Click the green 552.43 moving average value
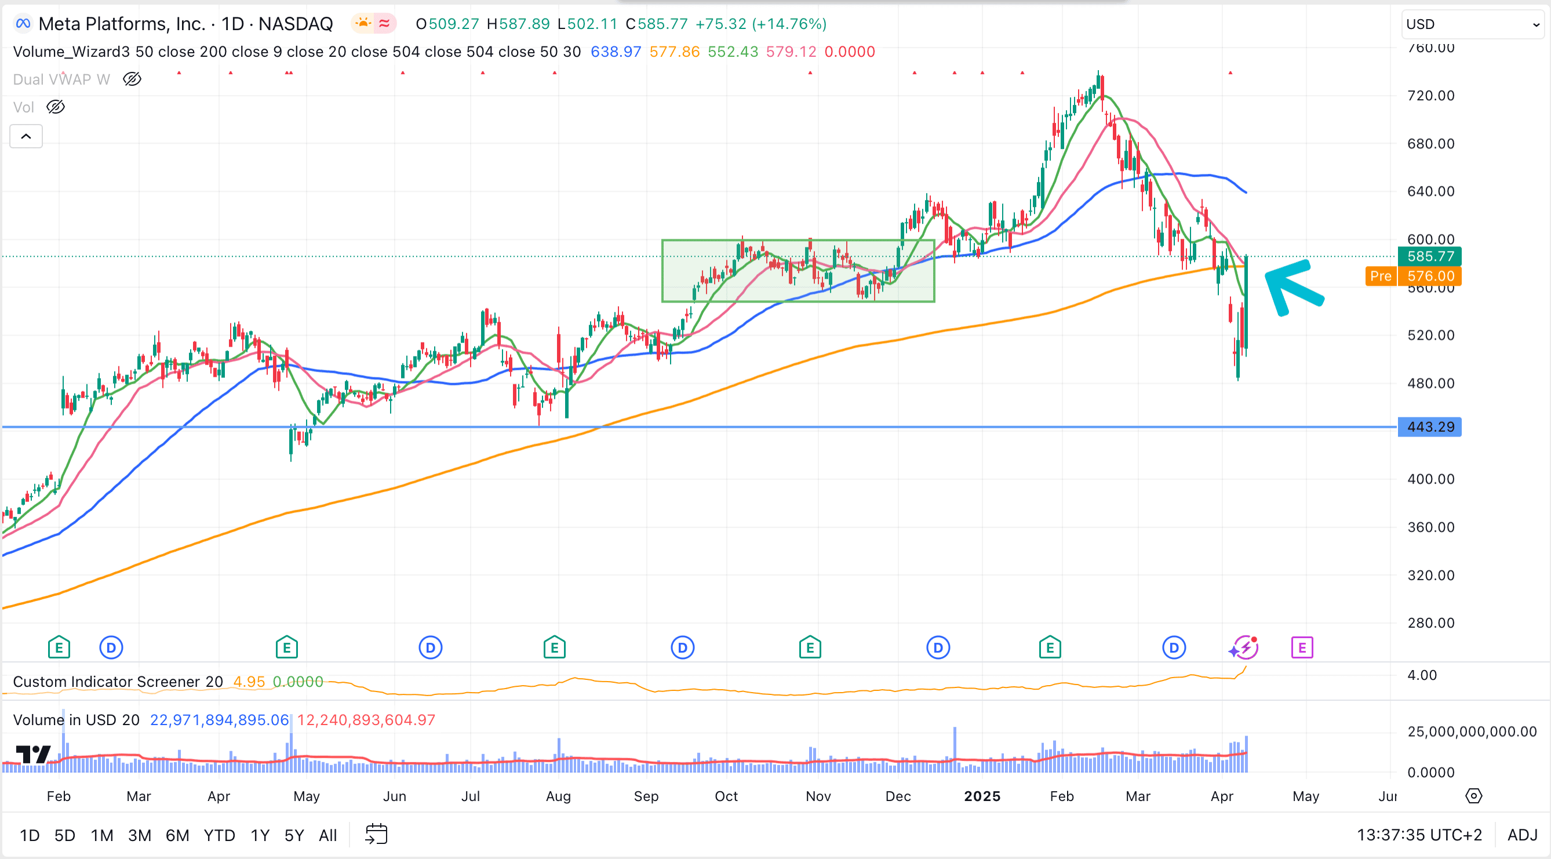Viewport: 1551px width, 859px height. [x=733, y=52]
